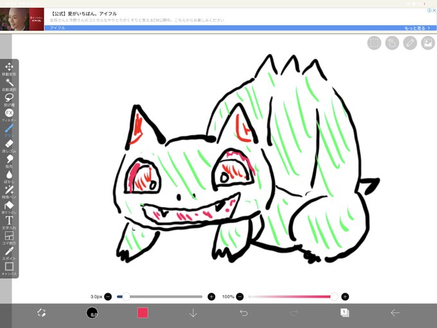Viewport: 437px width, 328px height.
Task: Select the Transform (移動変形) tool
Action: coord(9,69)
